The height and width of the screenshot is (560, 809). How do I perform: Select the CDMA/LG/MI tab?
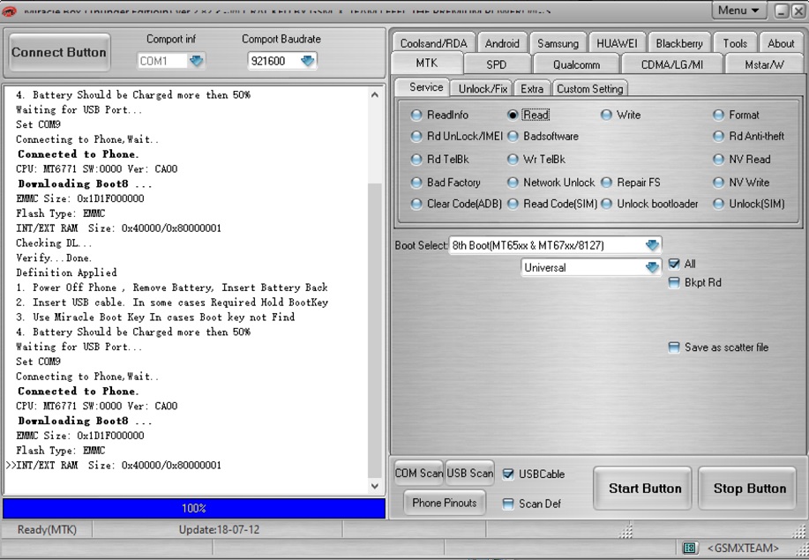pos(671,64)
